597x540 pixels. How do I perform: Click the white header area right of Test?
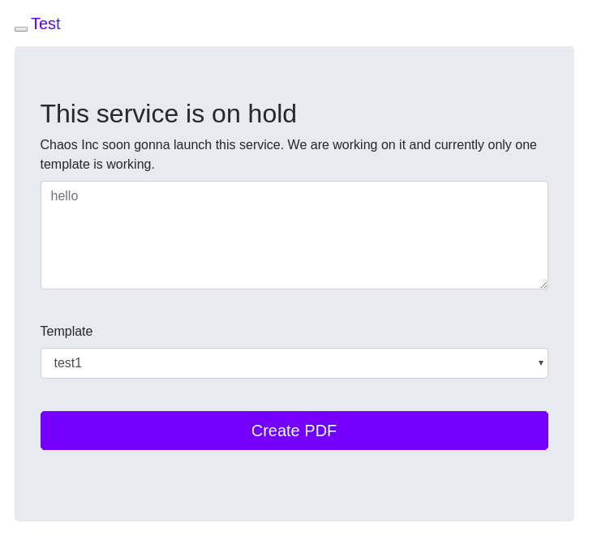[x=324, y=24]
